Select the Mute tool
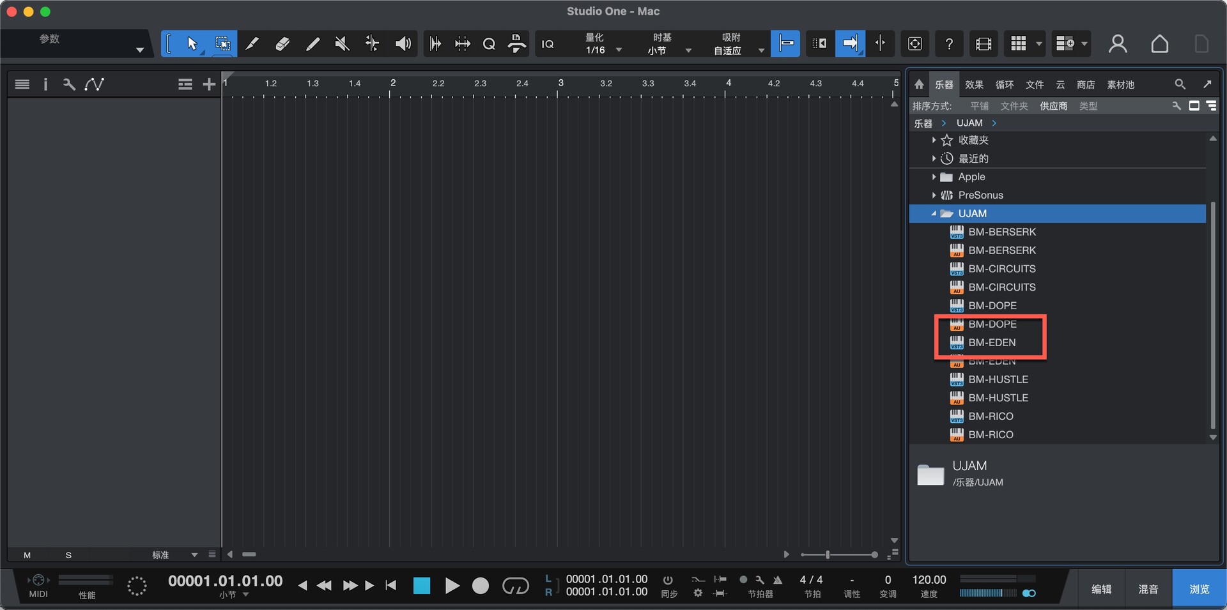 coord(342,43)
